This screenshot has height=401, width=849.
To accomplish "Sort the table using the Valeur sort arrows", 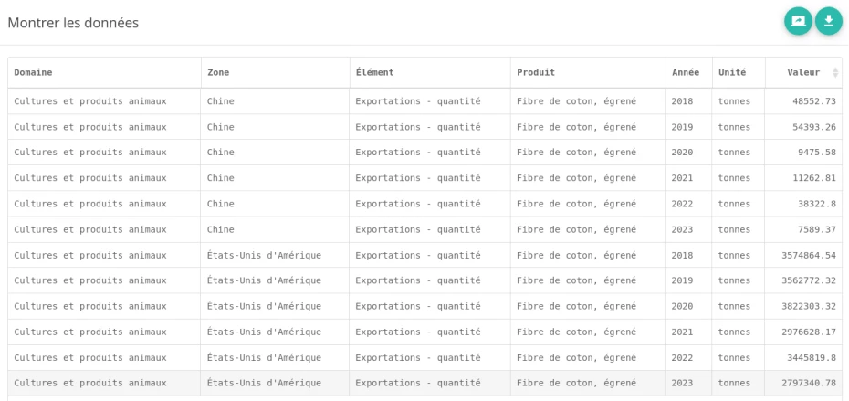I will tap(834, 72).
